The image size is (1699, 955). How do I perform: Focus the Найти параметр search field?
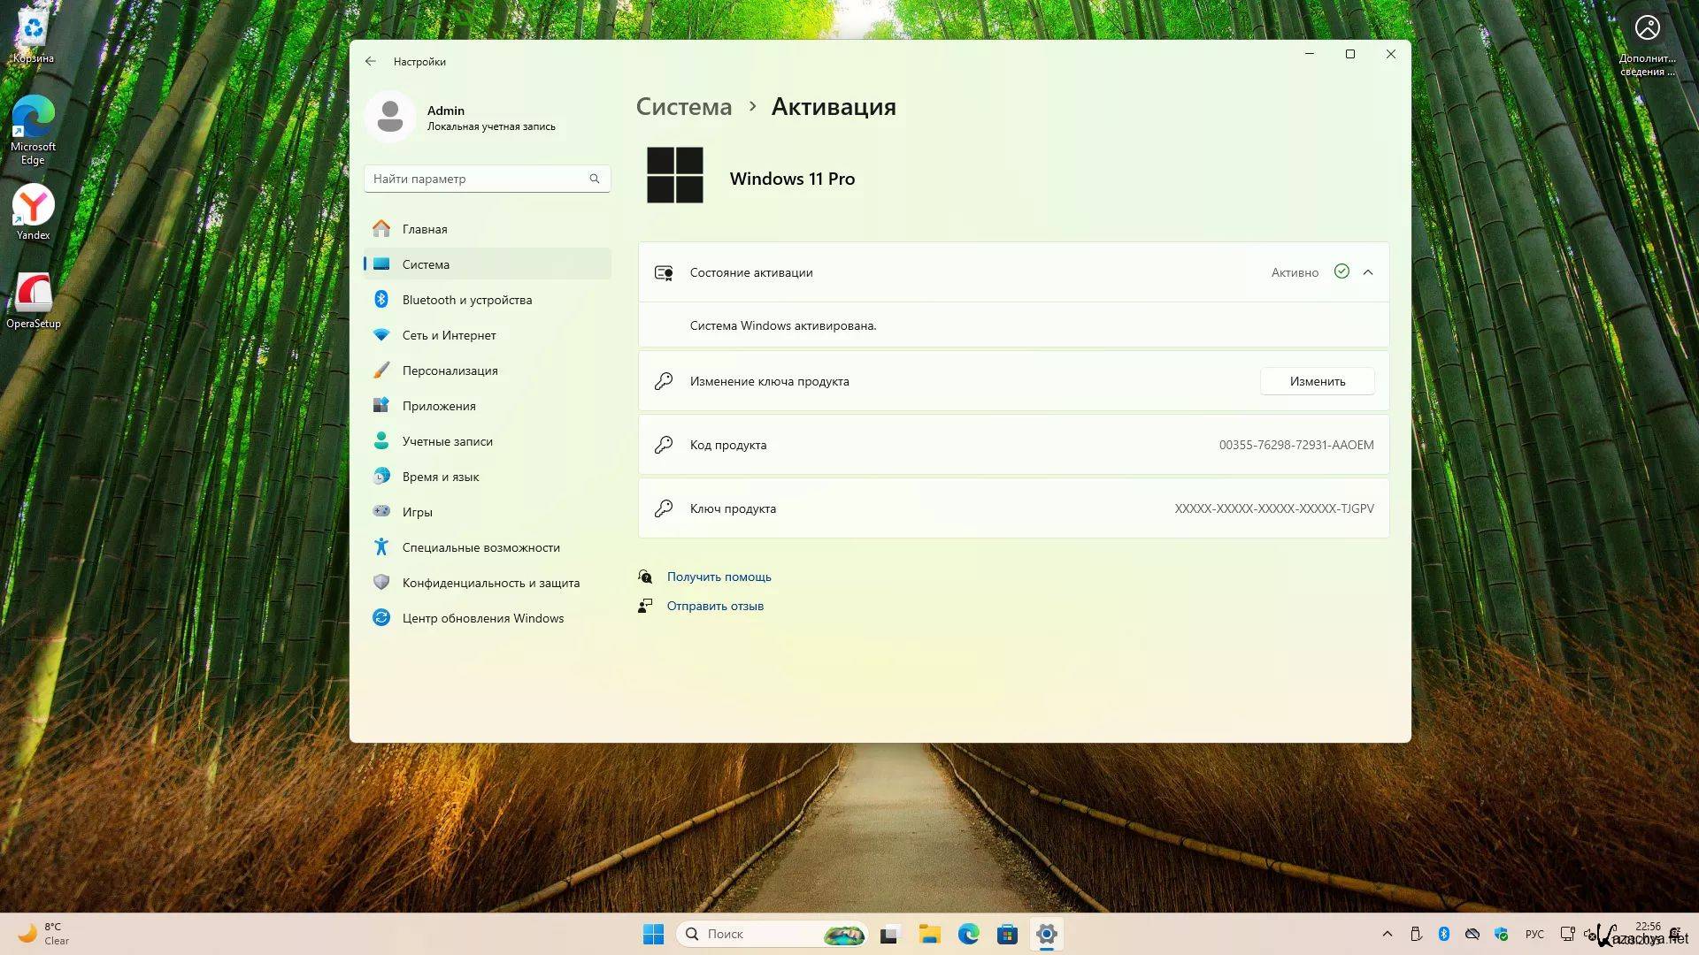[x=478, y=179]
